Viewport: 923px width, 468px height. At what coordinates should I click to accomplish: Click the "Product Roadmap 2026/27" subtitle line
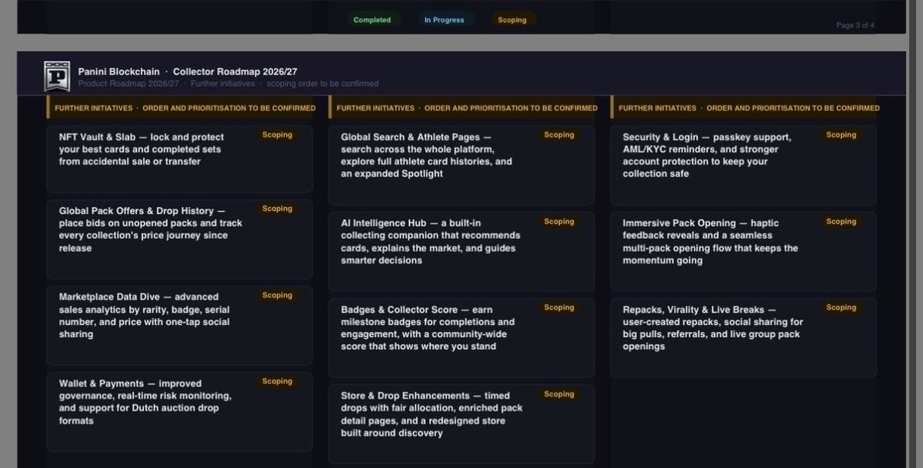[228, 84]
